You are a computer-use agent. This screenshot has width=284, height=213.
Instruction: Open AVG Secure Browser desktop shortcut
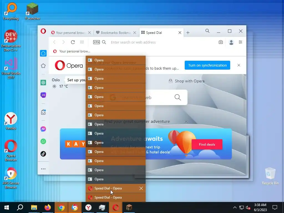11,178
